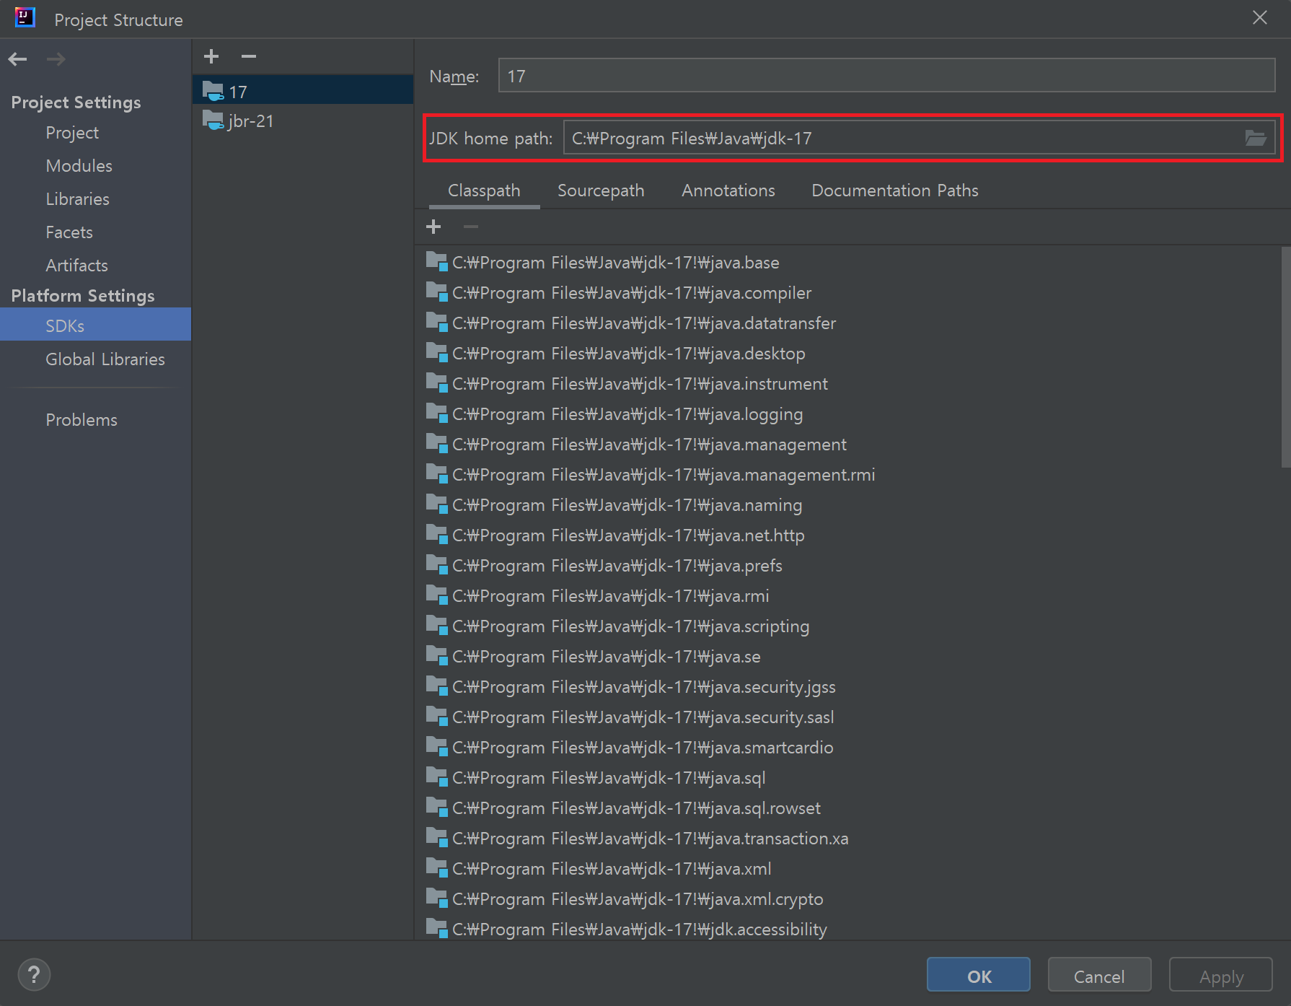Remove selected SDK with minus icon
Viewport: 1291px width, 1006px height.
point(249,56)
